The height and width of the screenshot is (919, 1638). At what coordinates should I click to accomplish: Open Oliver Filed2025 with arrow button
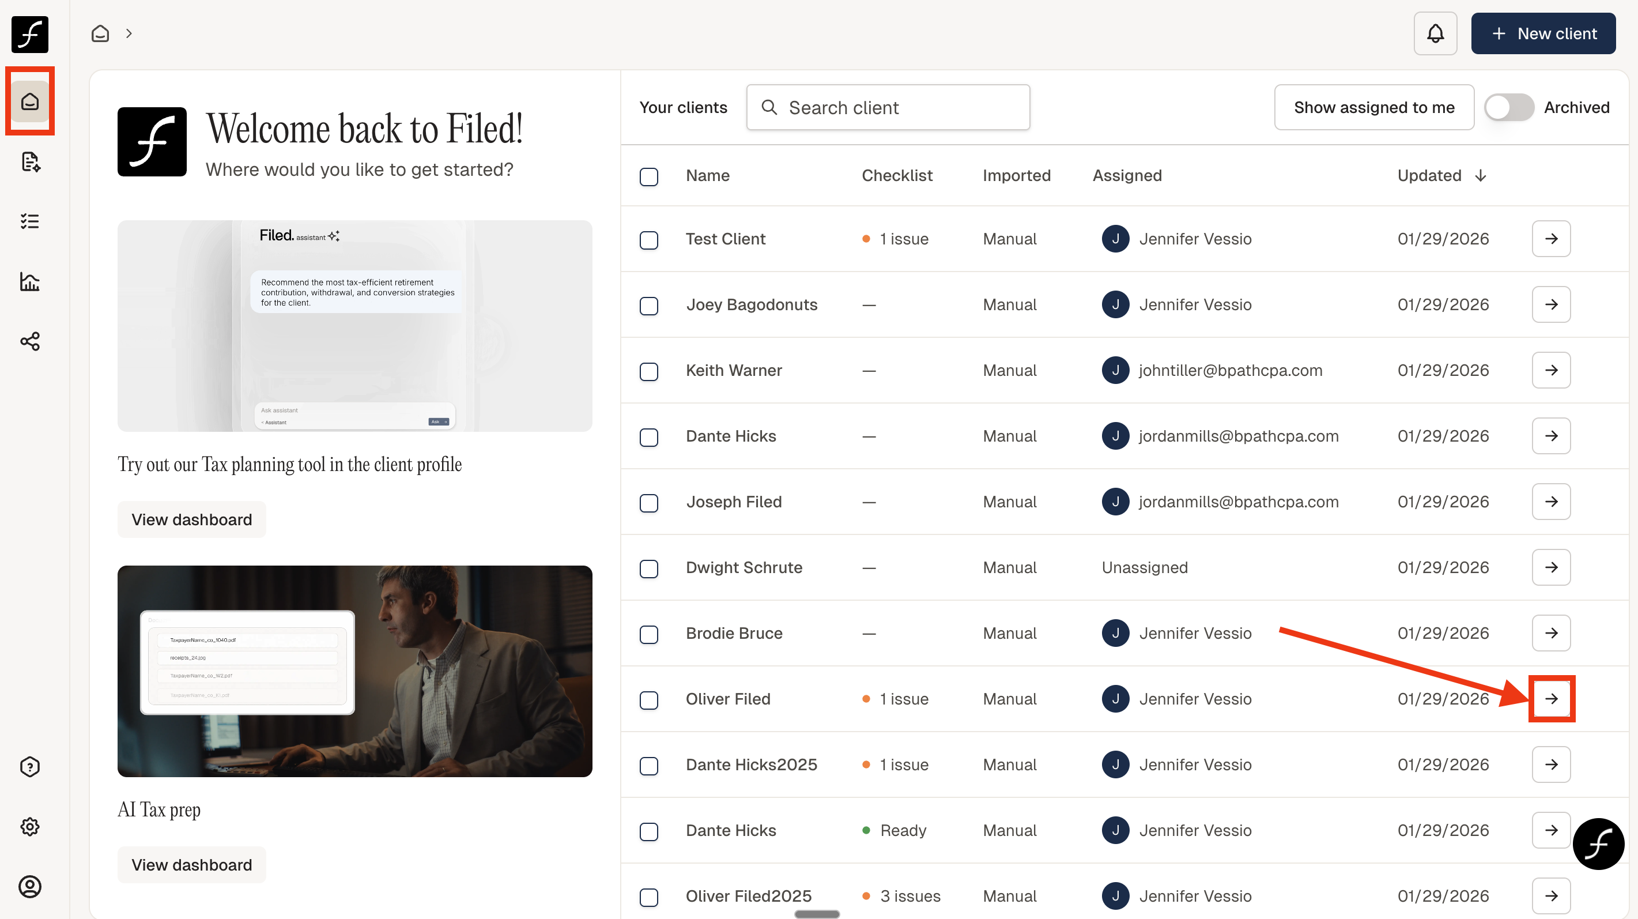[x=1551, y=896]
